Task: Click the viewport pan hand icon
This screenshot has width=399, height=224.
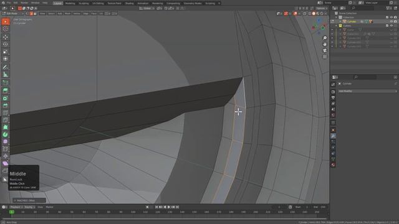Action: pyautogui.click(x=325, y=44)
